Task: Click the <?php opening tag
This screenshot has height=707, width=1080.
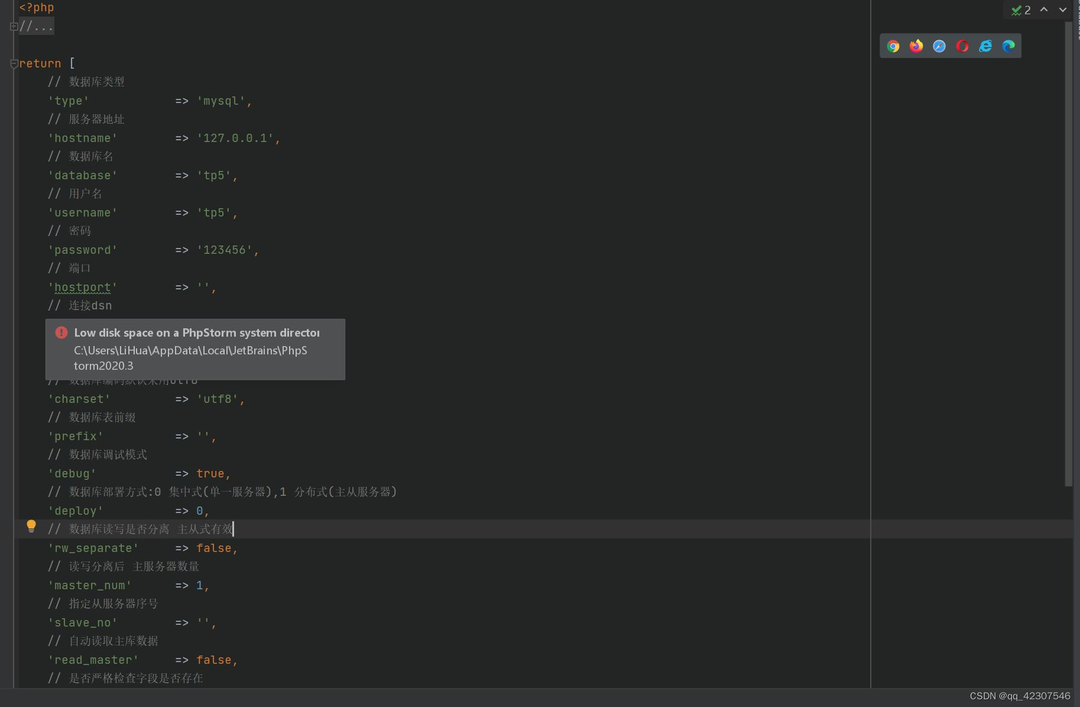Action: point(36,8)
